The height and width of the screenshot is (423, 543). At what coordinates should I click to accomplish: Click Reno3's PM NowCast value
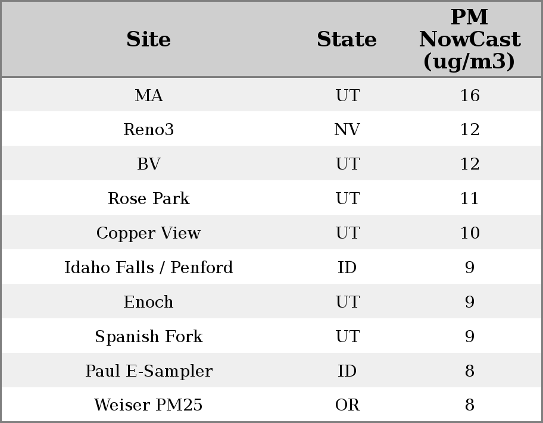(x=469, y=130)
